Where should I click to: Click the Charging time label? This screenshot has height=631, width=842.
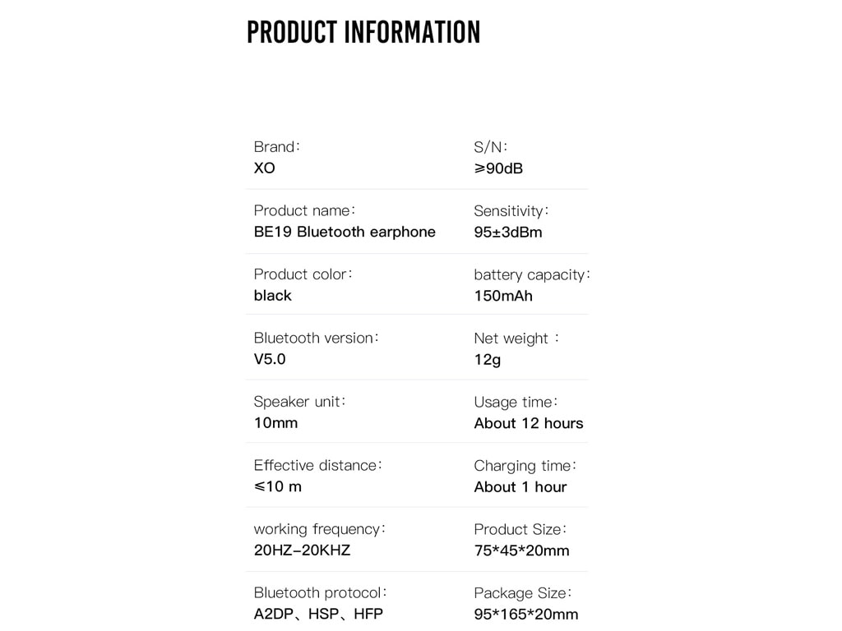tap(525, 466)
